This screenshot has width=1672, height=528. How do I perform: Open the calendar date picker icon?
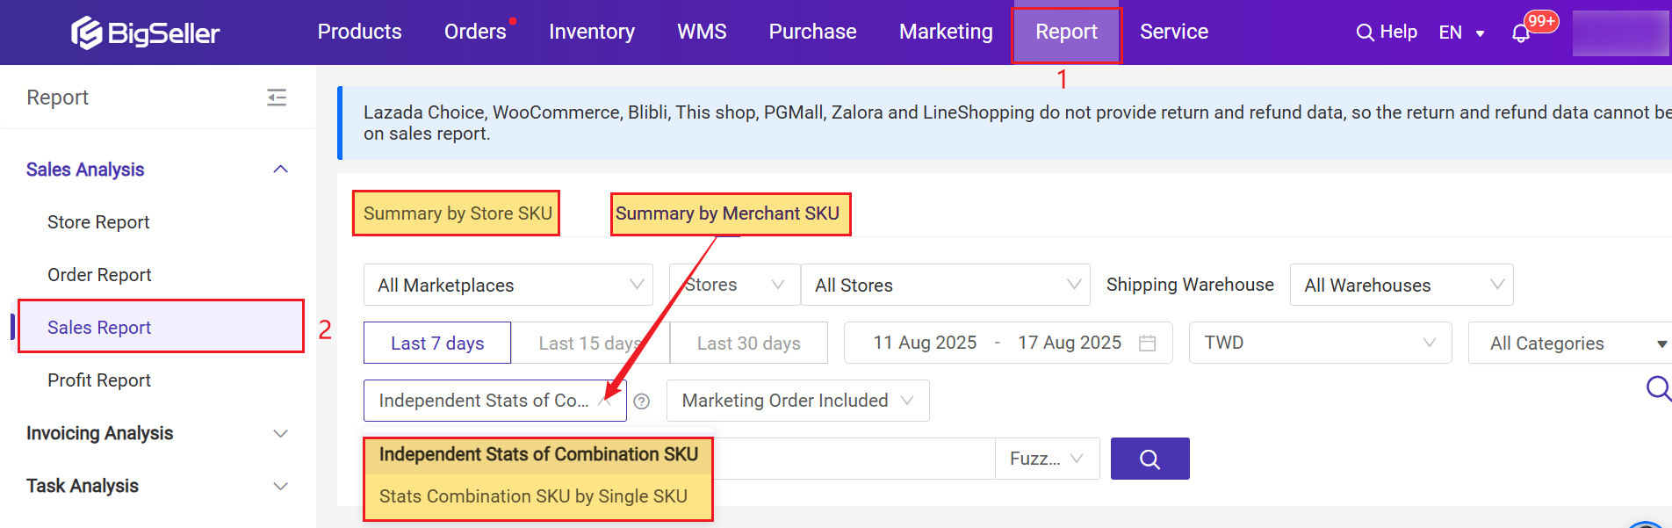(x=1147, y=343)
